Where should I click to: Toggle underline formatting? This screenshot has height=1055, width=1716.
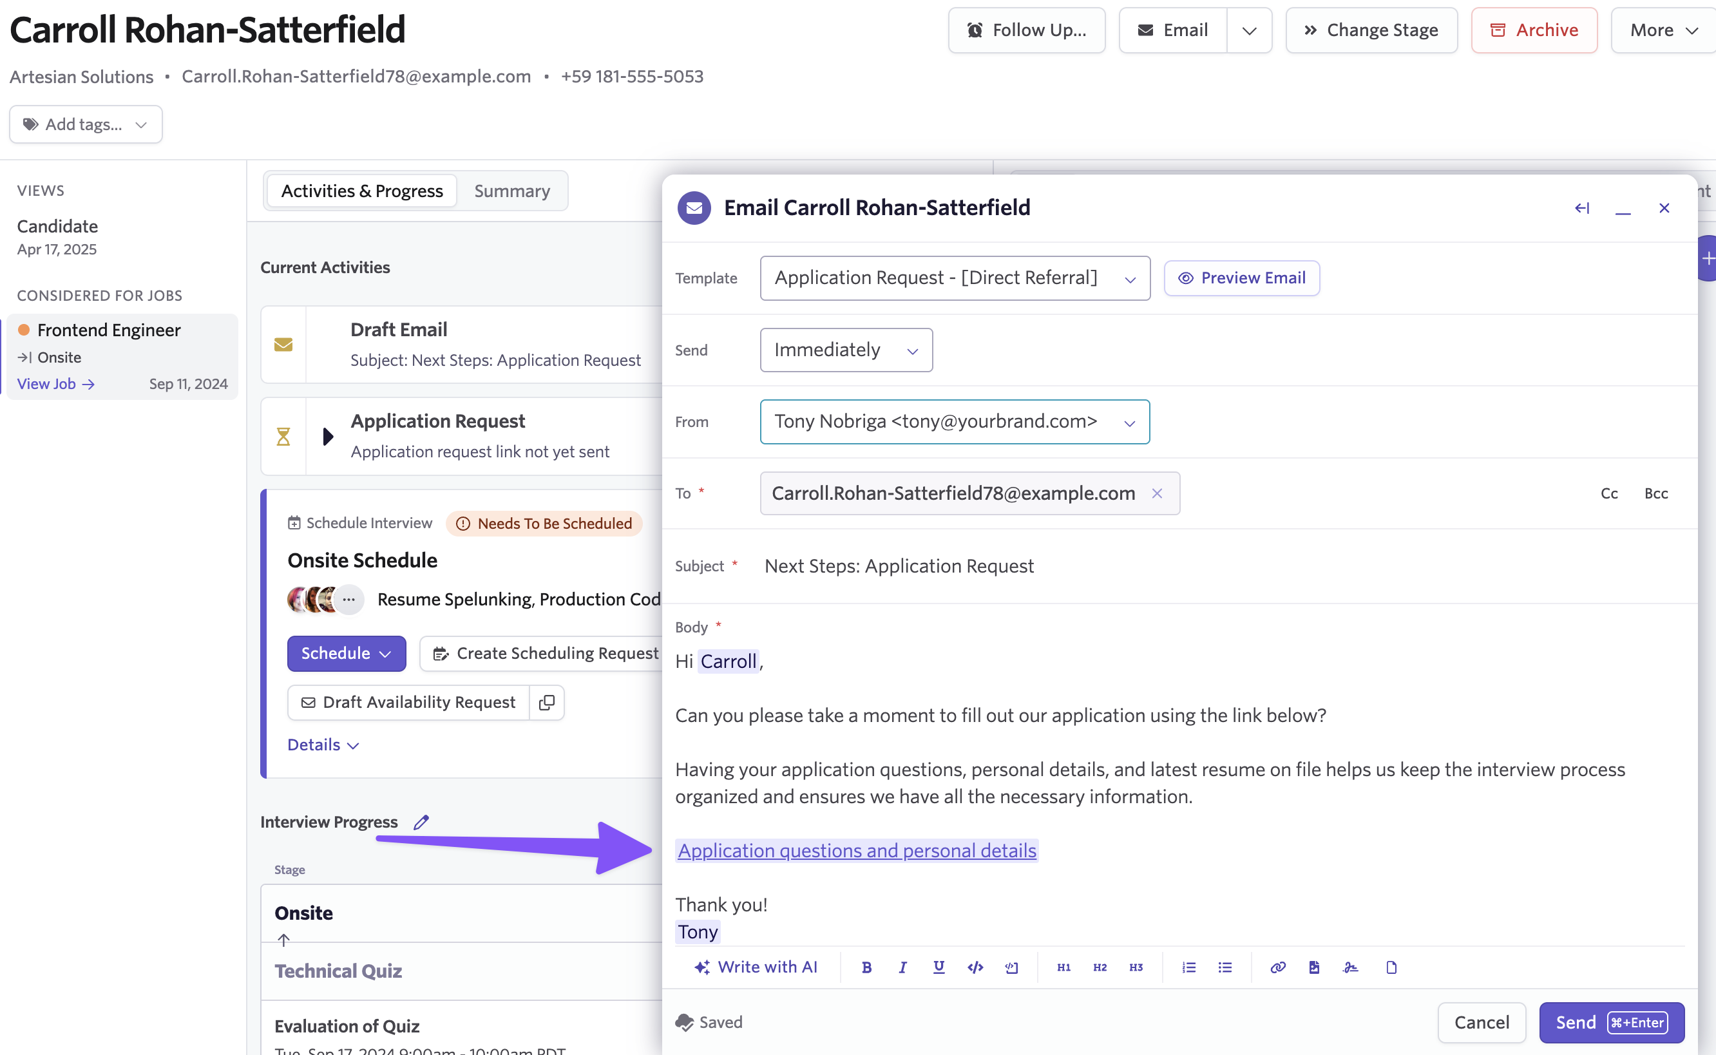point(939,967)
